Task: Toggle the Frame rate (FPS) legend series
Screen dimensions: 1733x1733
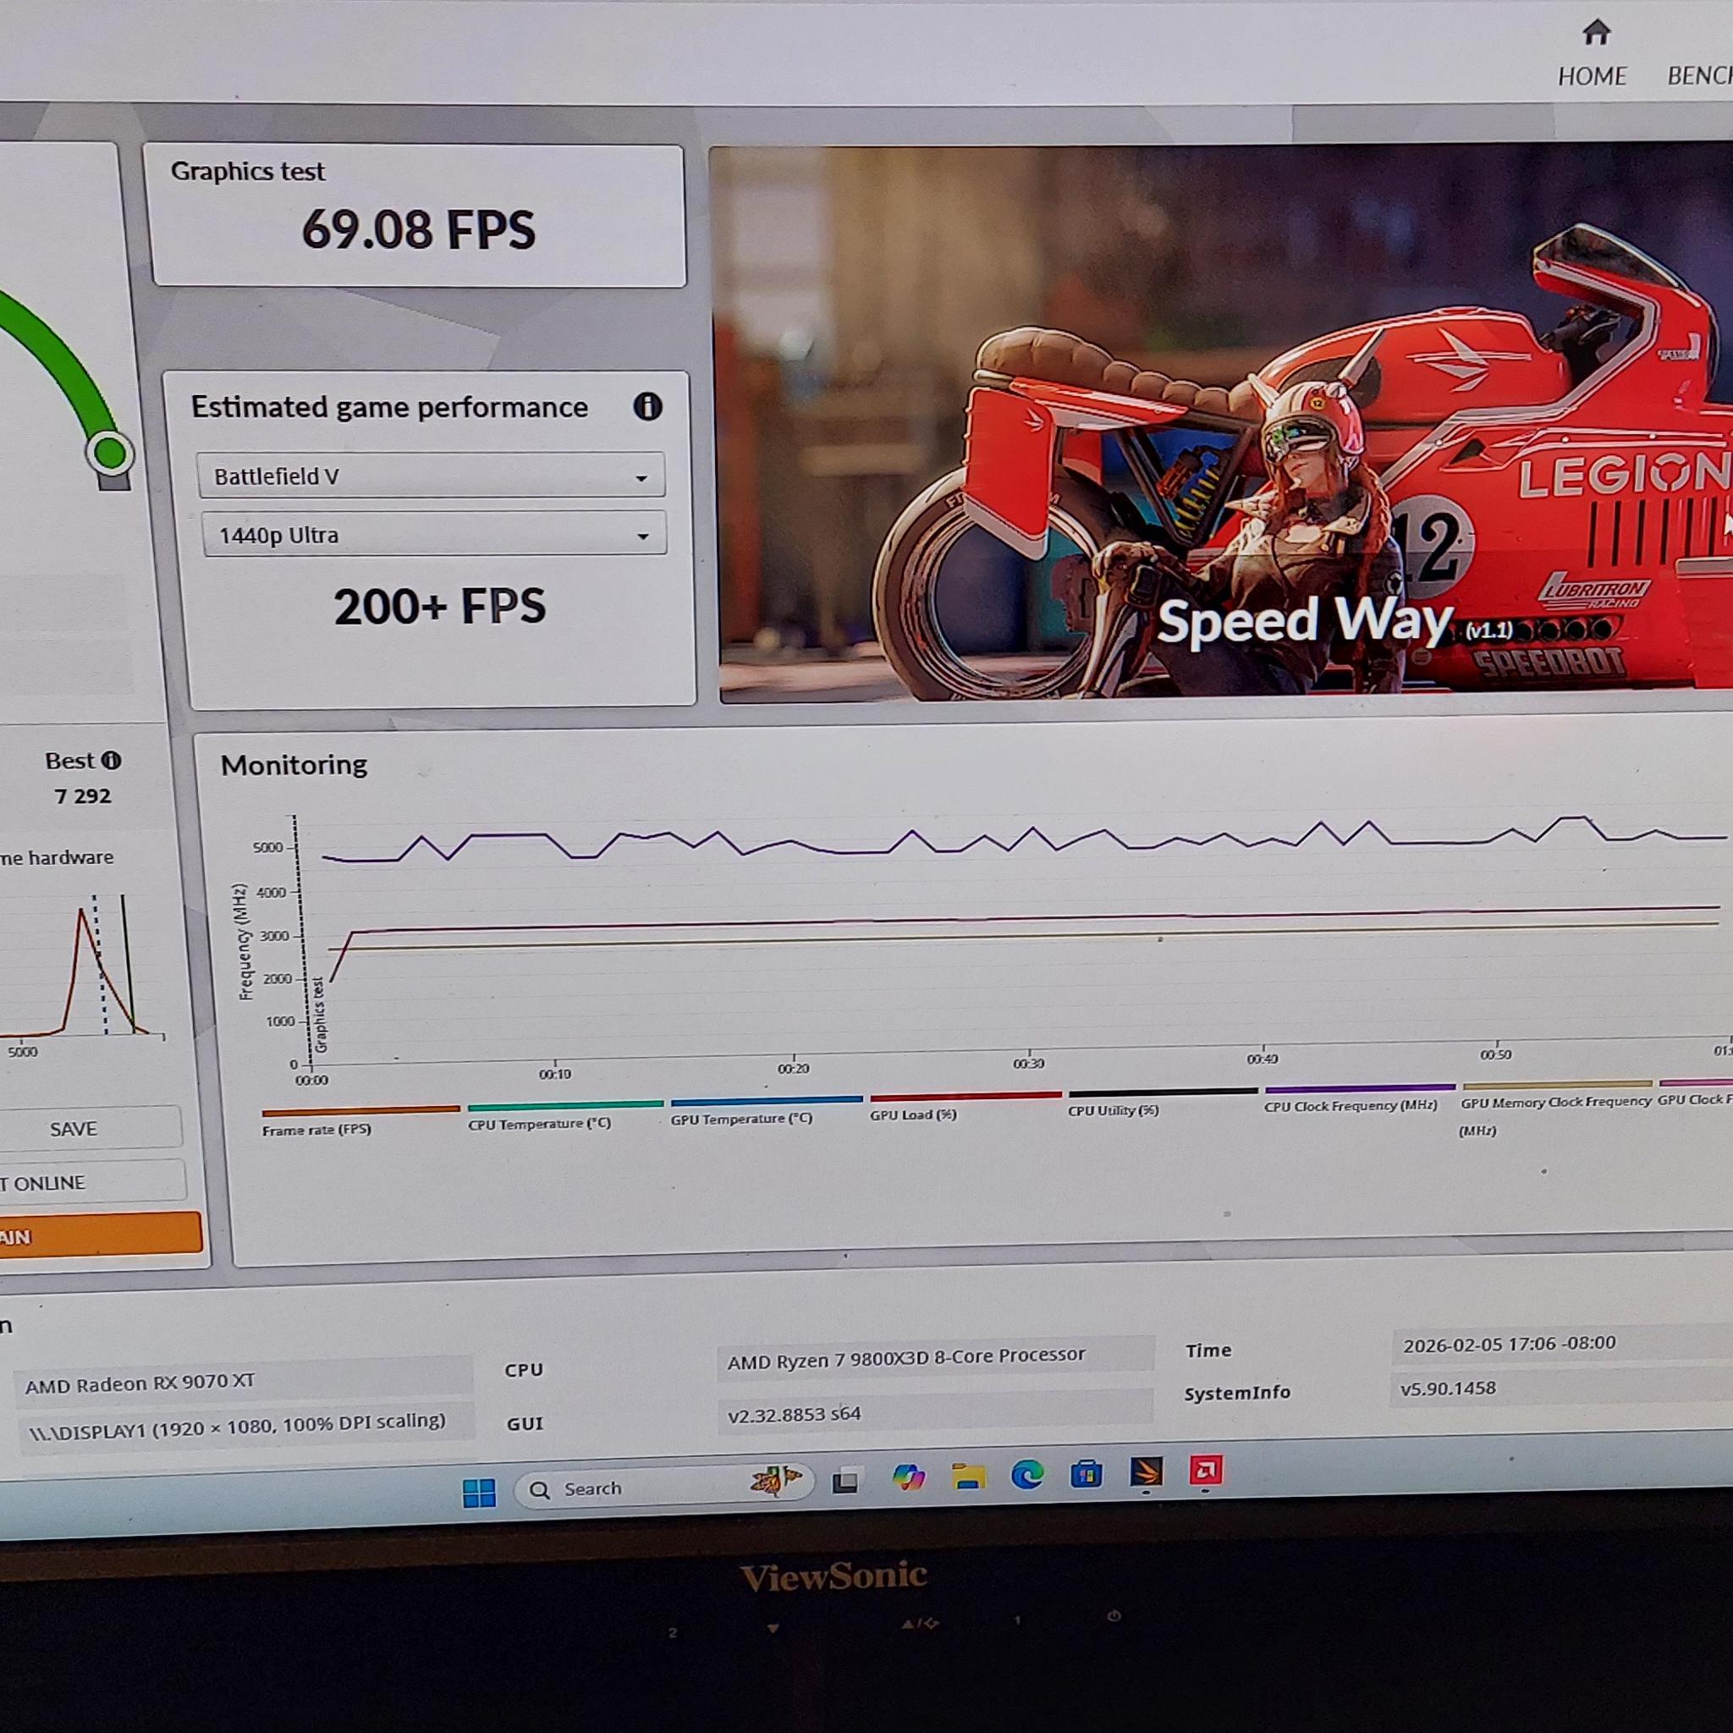Action: click(x=360, y=1121)
